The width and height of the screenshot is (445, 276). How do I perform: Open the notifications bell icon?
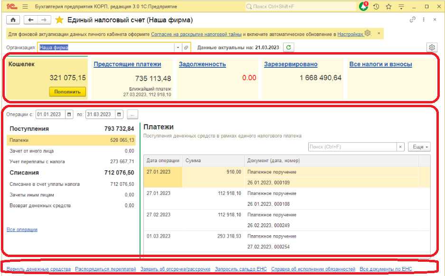point(364,7)
